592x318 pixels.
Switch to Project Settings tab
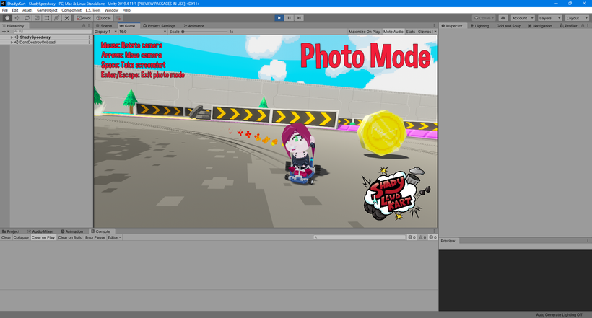pyautogui.click(x=159, y=26)
